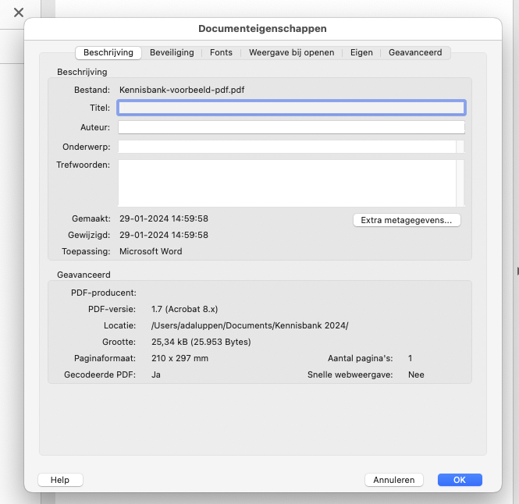Switch to the Geavanceerd tab
The height and width of the screenshot is (504, 519).
tap(415, 52)
